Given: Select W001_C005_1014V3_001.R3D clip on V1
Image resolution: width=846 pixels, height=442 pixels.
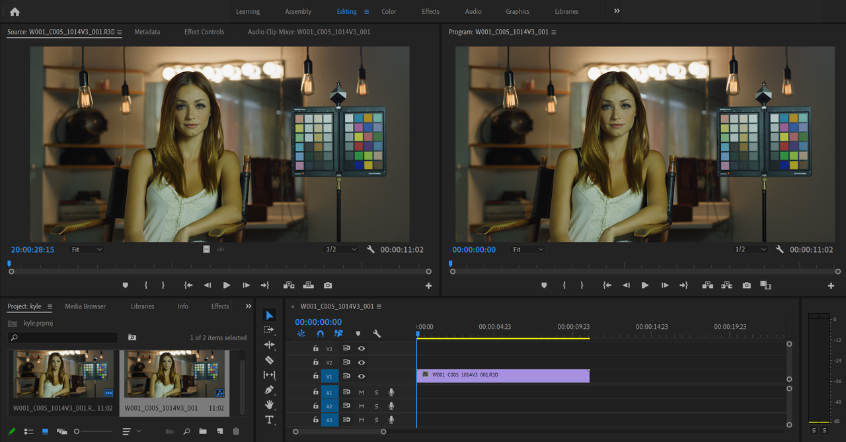Looking at the screenshot, I should (503, 375).
